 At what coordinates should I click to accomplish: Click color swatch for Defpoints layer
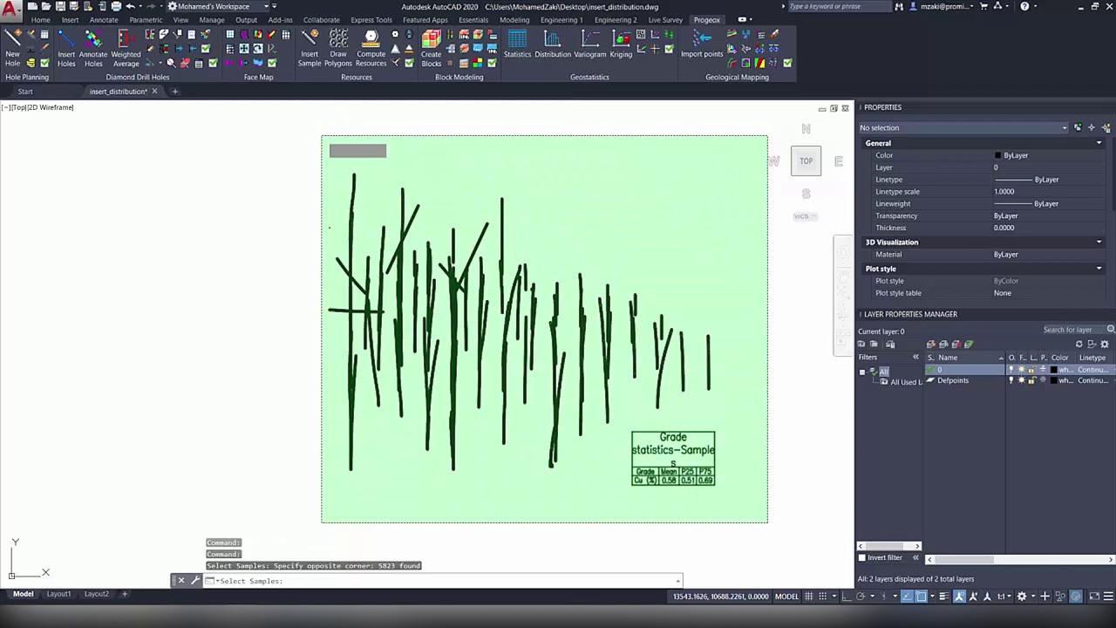point(1054,380)
